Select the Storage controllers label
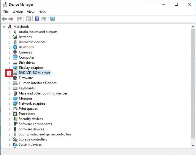Viewport: 196px width, 155px height. click(33, 139)
